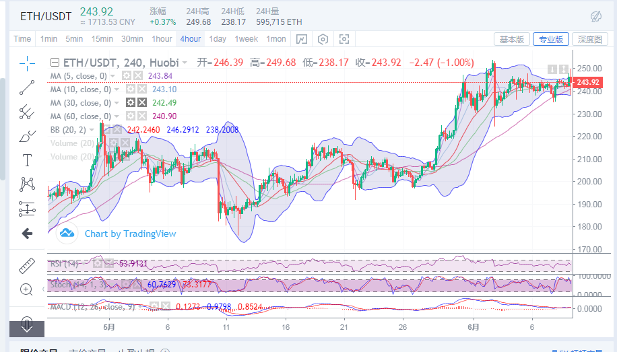This screenshot has height=352, width=617.
Task: Open ETH/USDT symbol dropdown arrow
Action: point(184,63)
